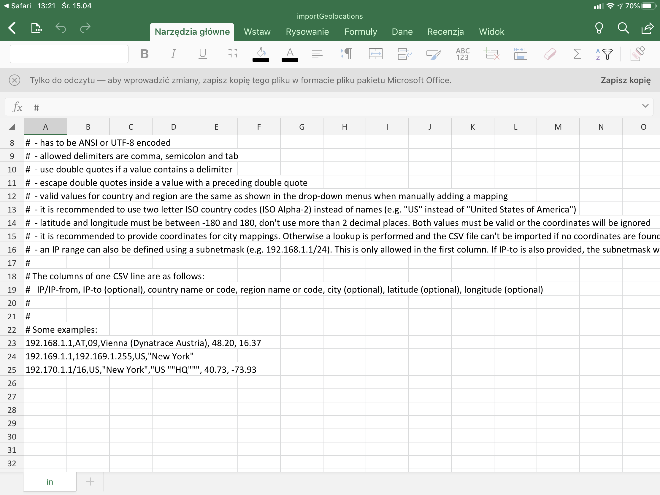Switch to the Wstaw tab

tap(257, 32)
